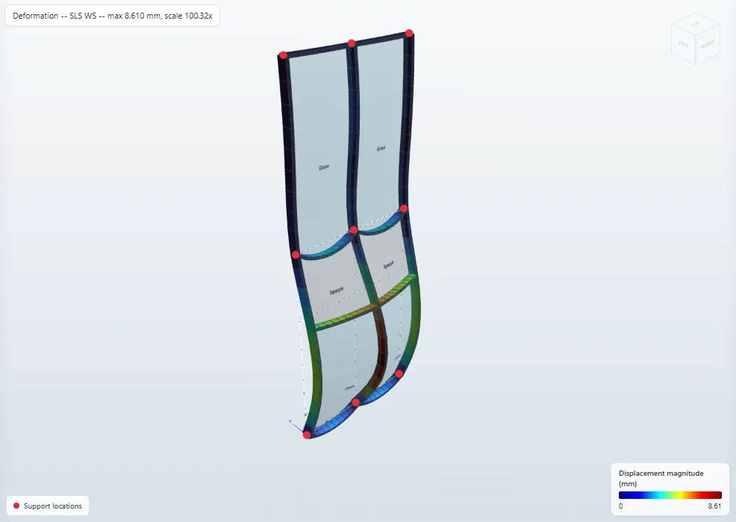Click the right Opaque panel label

[x=388, y=265]
